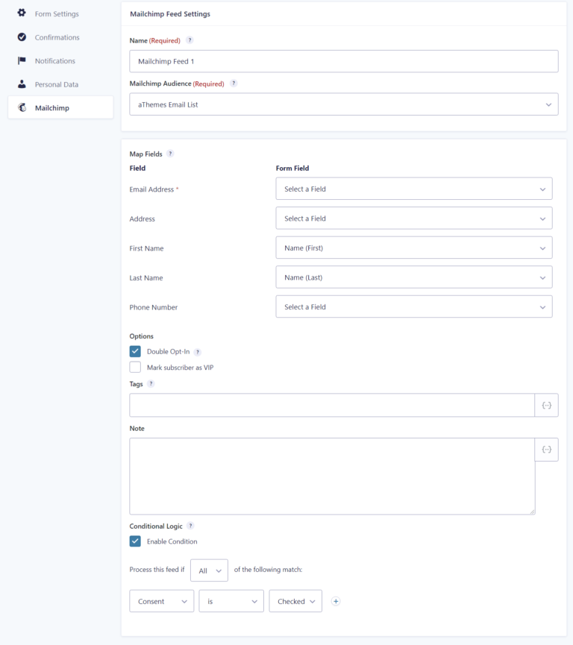Click the Tags help icon
Image resolution: width=573 pixels, height=645 pixels.
151,384
